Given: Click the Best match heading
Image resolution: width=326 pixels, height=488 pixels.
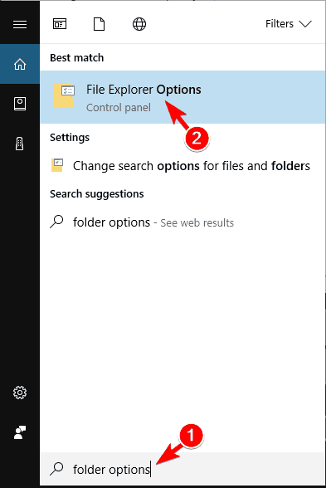Looking at the screenshot, I should point(77,58).
